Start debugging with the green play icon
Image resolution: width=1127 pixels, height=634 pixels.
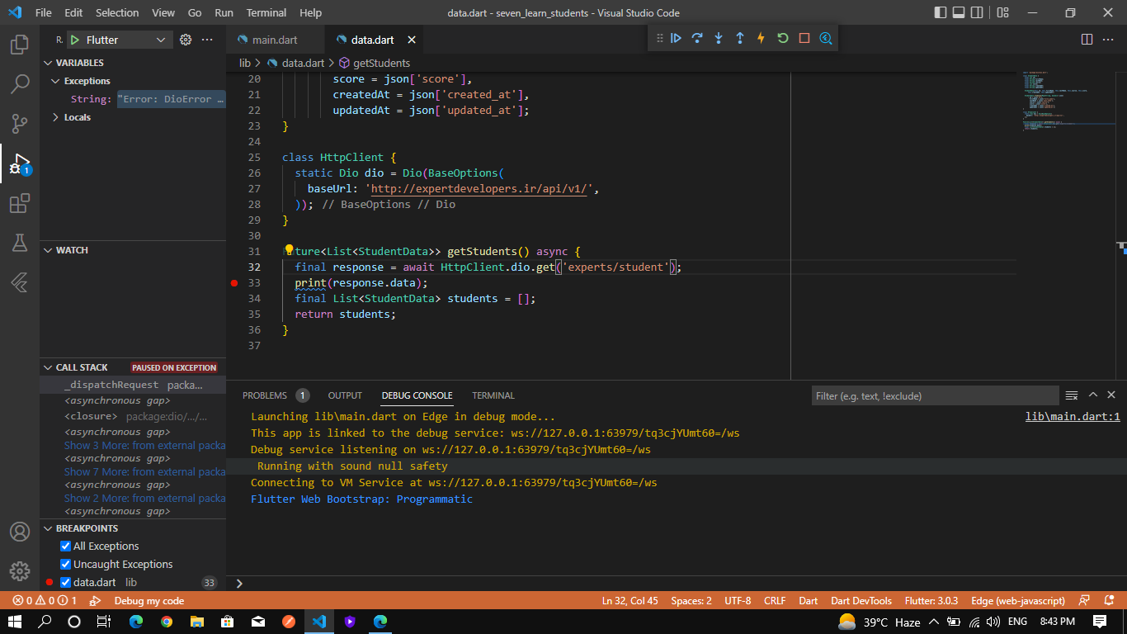tap(74, 40)
